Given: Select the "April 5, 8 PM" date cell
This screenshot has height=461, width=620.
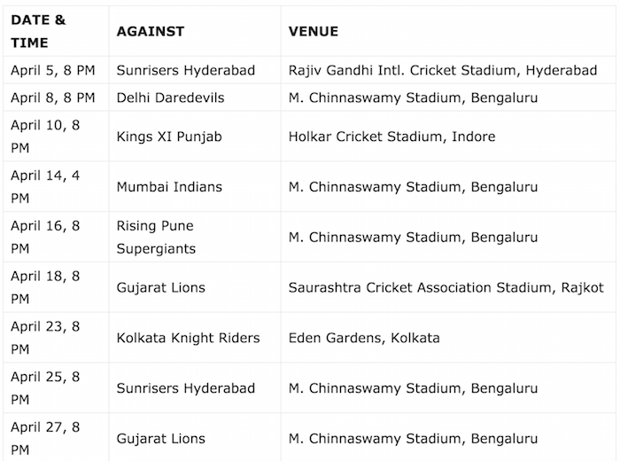Looking at the screenshot, I should (x=53, y=70).
